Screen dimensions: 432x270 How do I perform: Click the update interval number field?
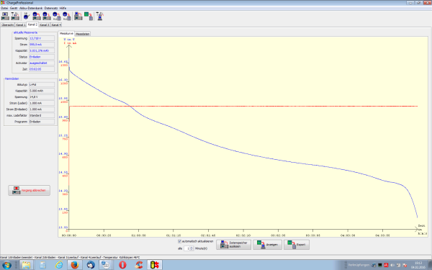point(187,248)
